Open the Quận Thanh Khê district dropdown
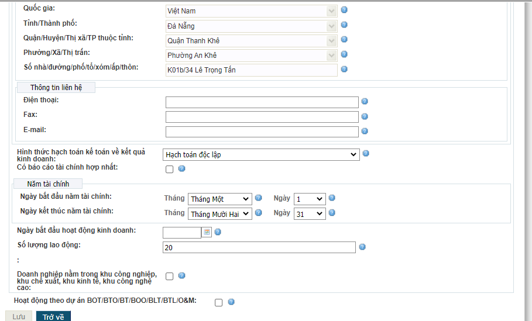 252,40
